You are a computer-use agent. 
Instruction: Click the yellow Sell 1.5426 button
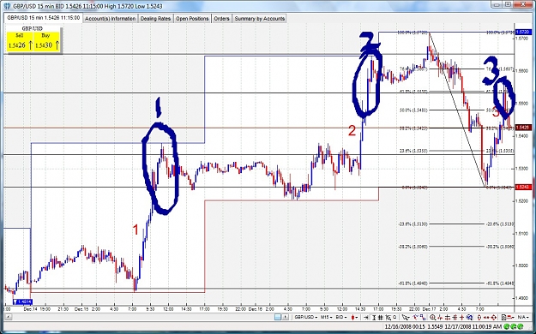click(x=19, y=42)
